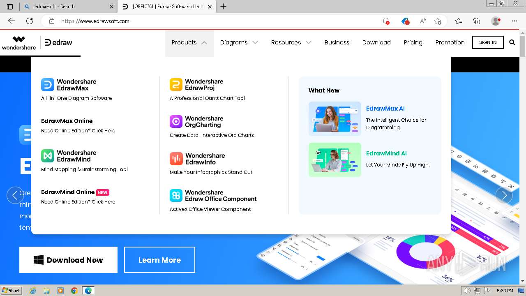
Task: Open the EdrawMax Online link
Action: [x=67, y=121]
